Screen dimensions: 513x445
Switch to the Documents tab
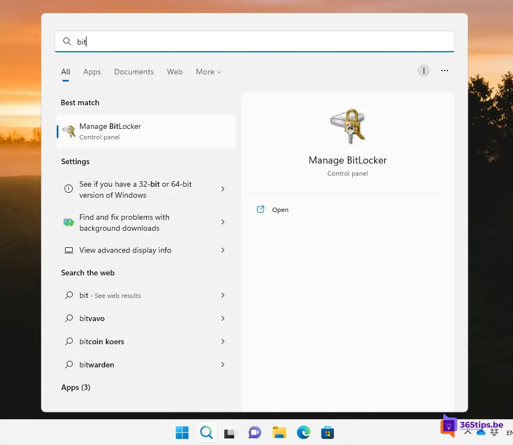[134, 72]
